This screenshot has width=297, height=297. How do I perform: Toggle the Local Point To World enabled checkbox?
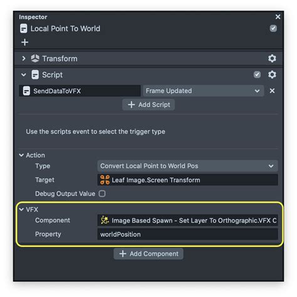(x=273, y=28)
